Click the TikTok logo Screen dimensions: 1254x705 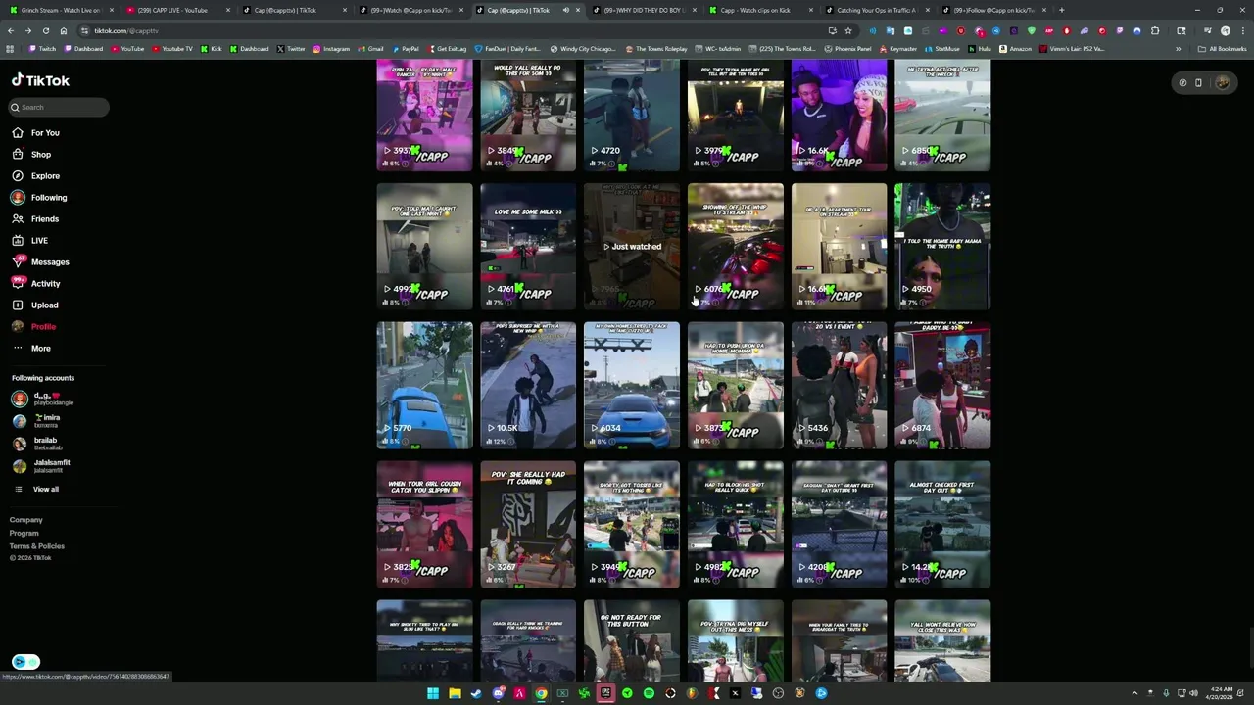click(x=40, y=80)
